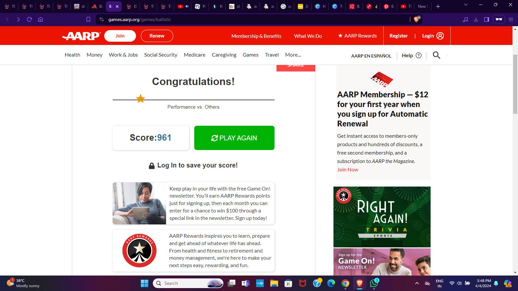Click the browser back arrow

pyautogui.click(x=7, y=19)
